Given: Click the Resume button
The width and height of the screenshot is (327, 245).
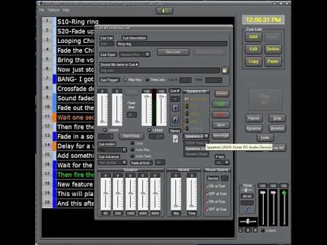Looking at the screenshot, I should (253, 128).
